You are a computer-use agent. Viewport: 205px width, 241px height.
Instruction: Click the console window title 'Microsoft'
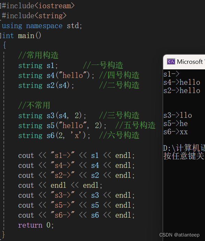[190, 62]
